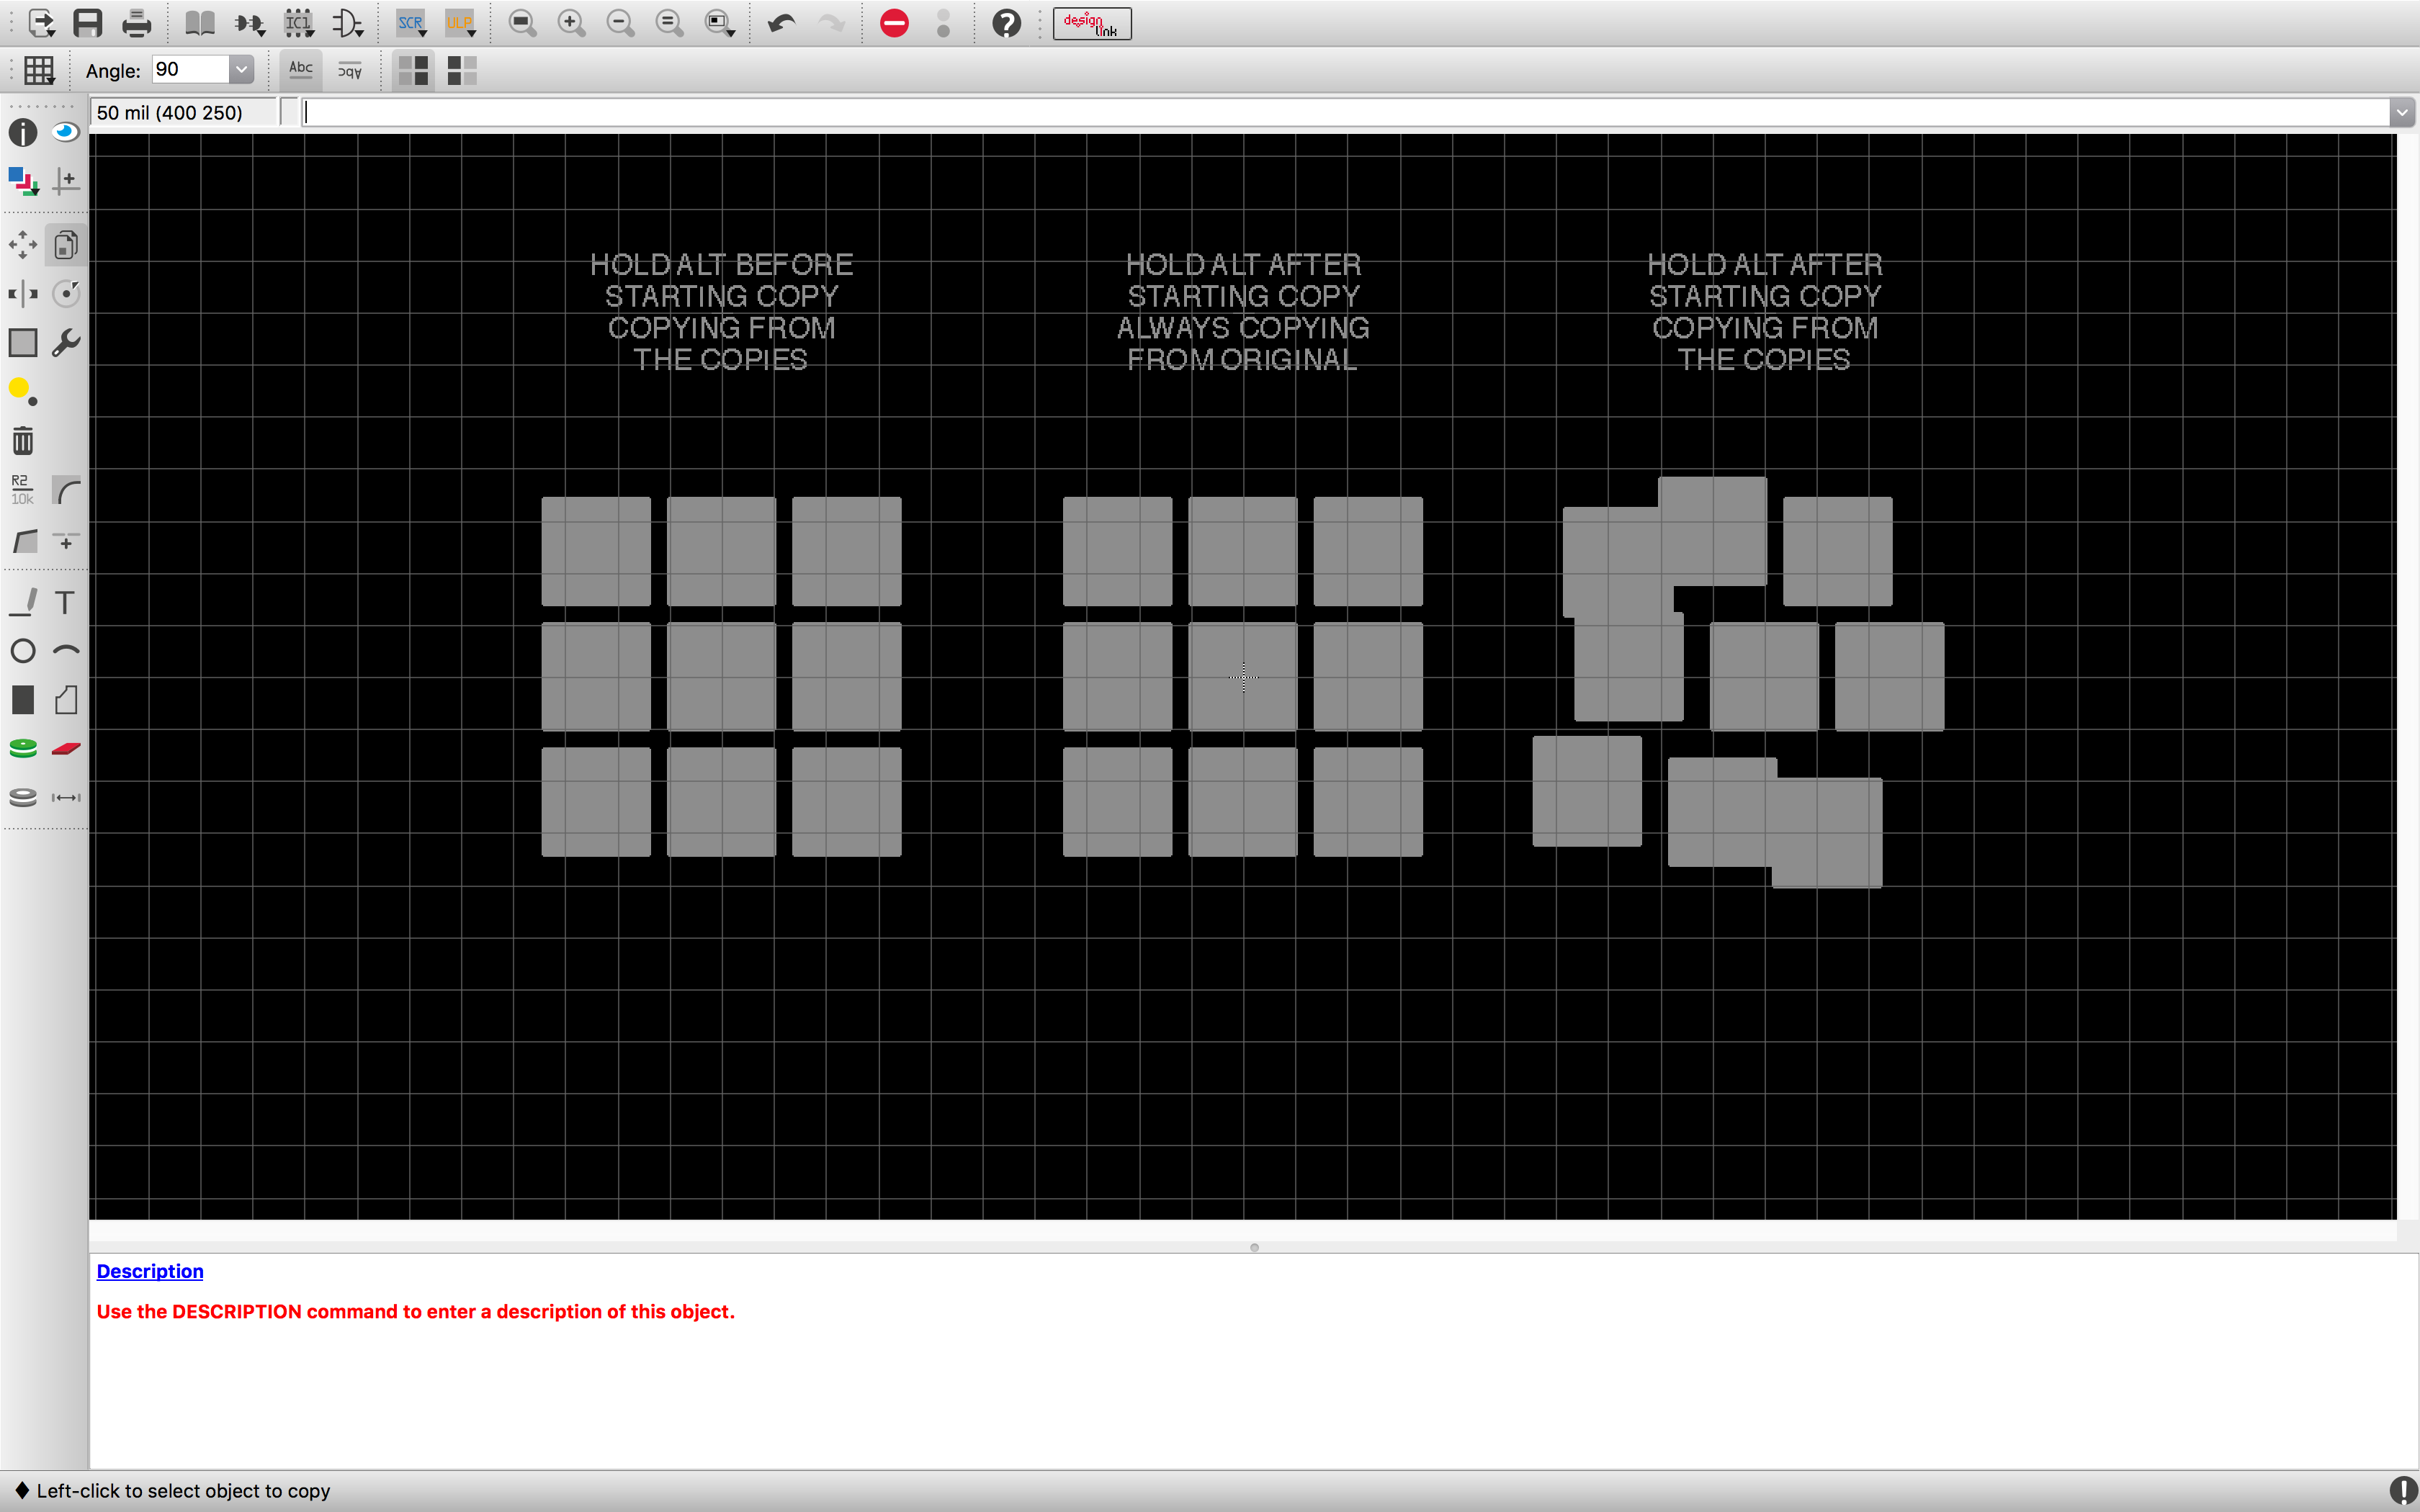Click the Zoom to fit icon

522,23
